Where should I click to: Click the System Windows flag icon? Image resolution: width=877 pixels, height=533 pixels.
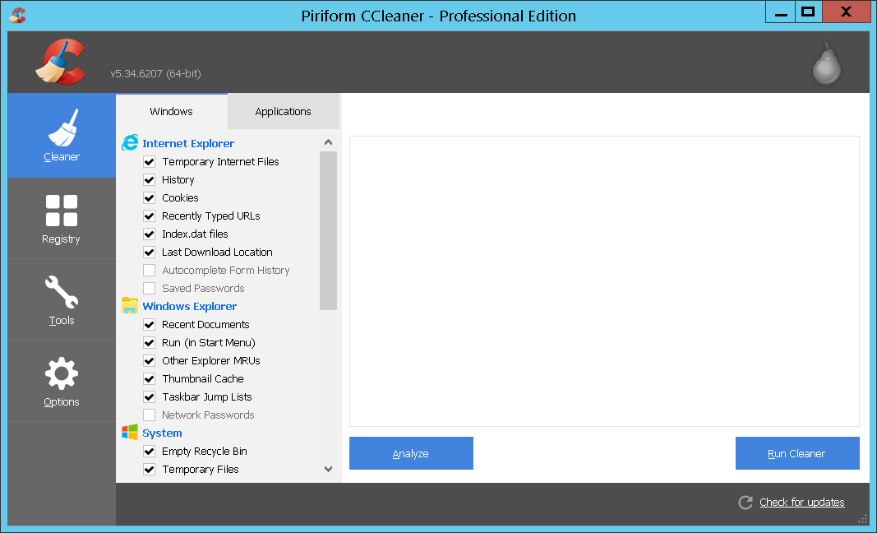click(130, 432)
